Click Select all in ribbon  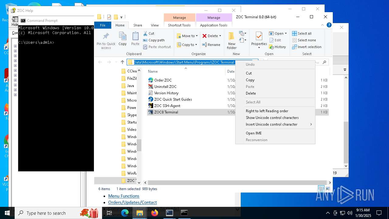tap(302, 33)
